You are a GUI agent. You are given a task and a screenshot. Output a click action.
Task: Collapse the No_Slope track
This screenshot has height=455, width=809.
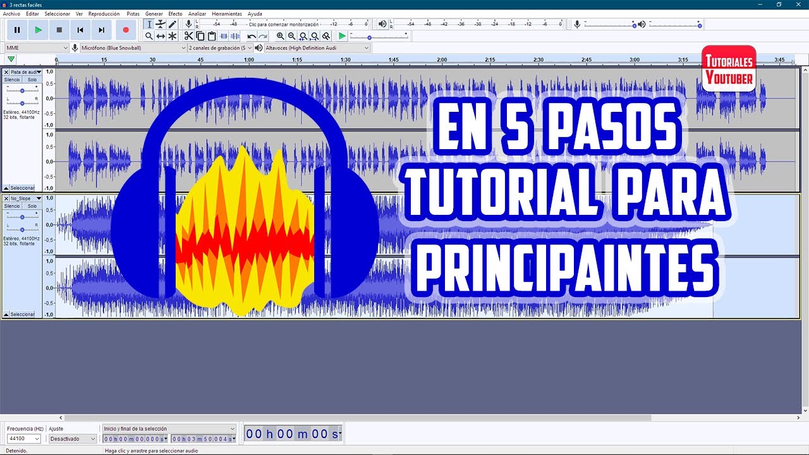[x=6, y=315]
